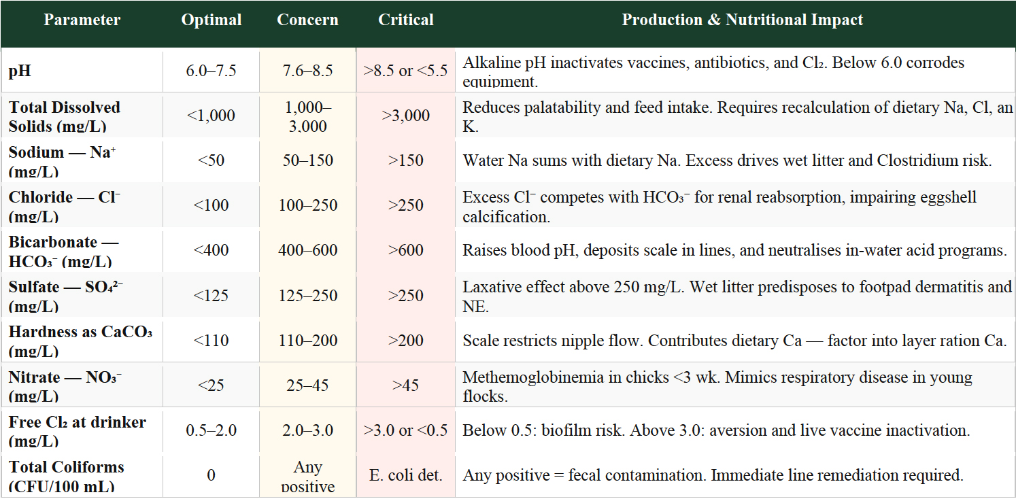The height and width of the screenshot is (499, 1016).
Task: Click the Chloride concern range 100–250
Action: pos(307,205)
